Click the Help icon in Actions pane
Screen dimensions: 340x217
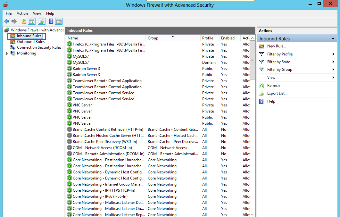tap(261, 101)
